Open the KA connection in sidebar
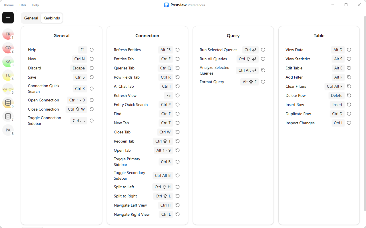Viewport: 366px width, 228px height. pos(8,61)
